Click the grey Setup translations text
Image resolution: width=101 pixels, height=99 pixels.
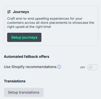click(24, 92)
